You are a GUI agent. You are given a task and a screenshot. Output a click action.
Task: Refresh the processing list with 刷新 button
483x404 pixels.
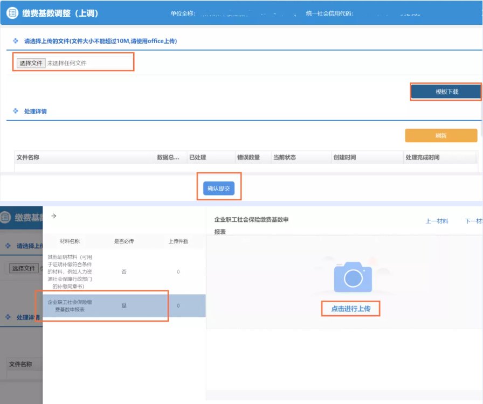pos(440,135)
